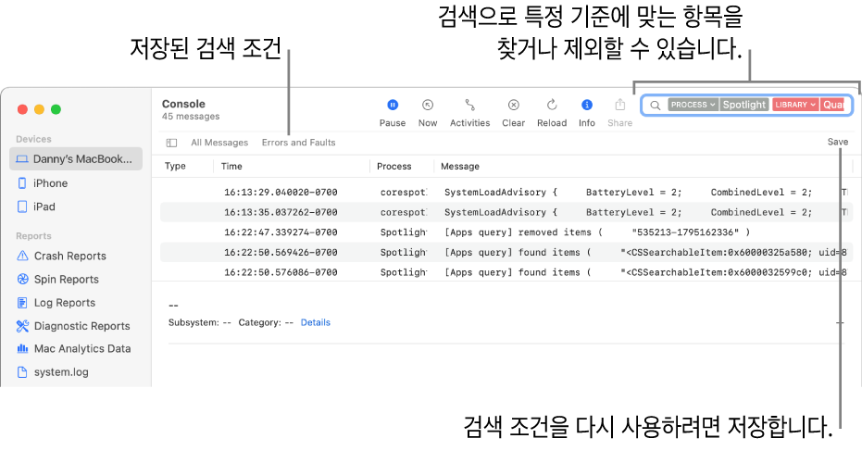Sort by the Time column

231,166
